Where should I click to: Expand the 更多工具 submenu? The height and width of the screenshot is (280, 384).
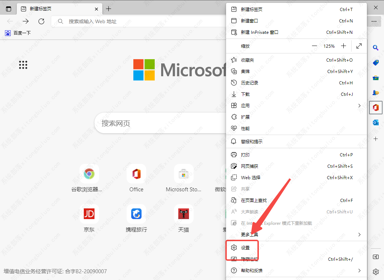click(359, 234)
